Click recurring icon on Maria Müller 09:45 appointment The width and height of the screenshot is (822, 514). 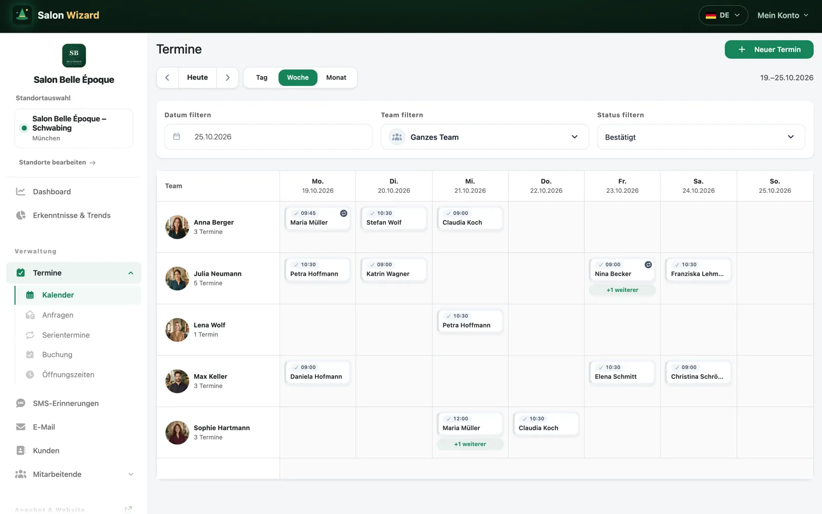click(344, 213)
